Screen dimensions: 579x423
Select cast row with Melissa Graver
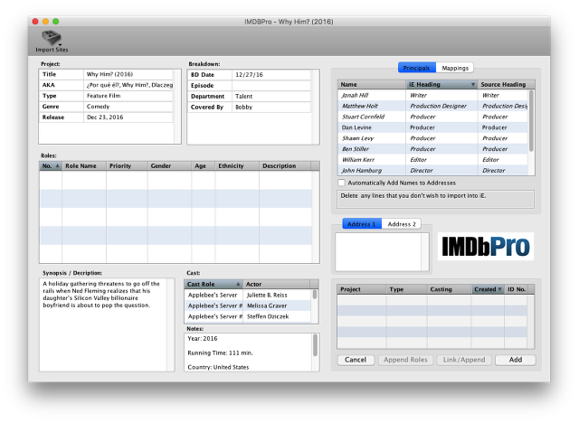248,305
